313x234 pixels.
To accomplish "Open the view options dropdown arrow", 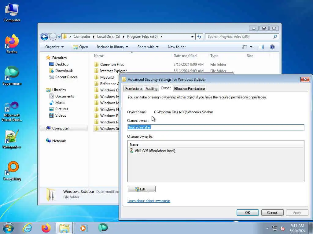I will click(251, 47).
